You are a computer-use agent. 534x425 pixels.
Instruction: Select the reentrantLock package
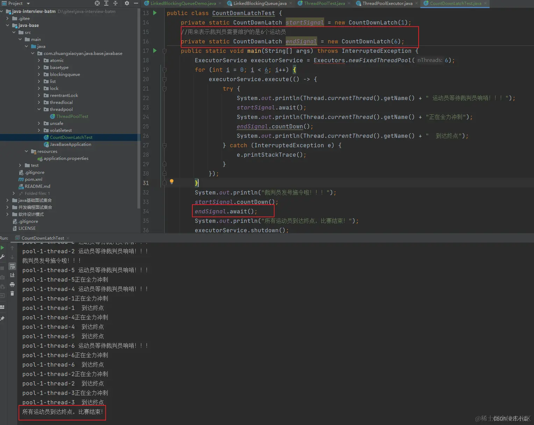click(64, 95)
